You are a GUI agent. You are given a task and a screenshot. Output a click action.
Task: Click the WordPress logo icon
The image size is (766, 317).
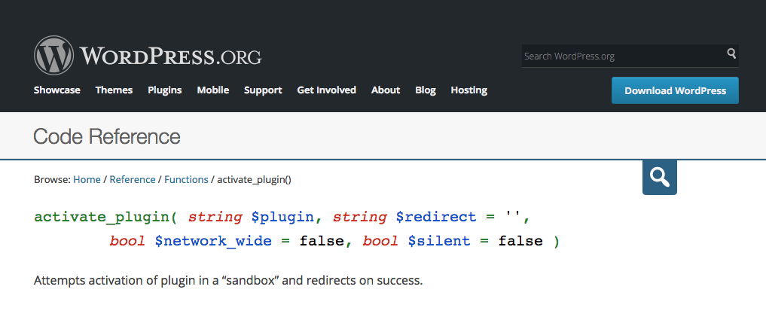point(53,56)
